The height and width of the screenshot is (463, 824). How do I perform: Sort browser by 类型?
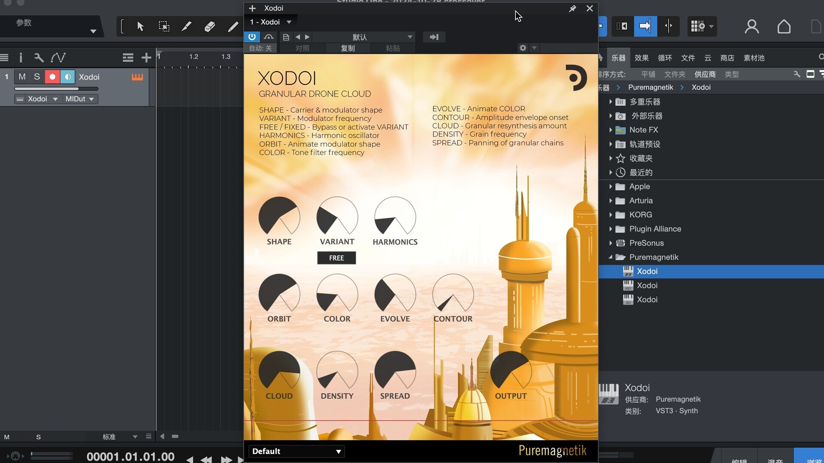[732, 74]
